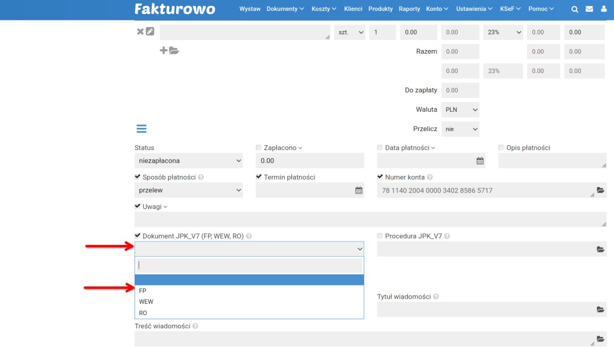Image resolution: width=614 pixels, height=351 pixels.
Task: Enable the Zapłacono checkbox
Action: (x=258, y=148)
